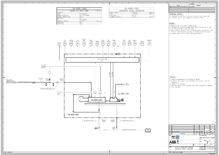Viewport: 219px width, 155px height.
Task: Select the drawing number field in title block
Action: point(207,148)
